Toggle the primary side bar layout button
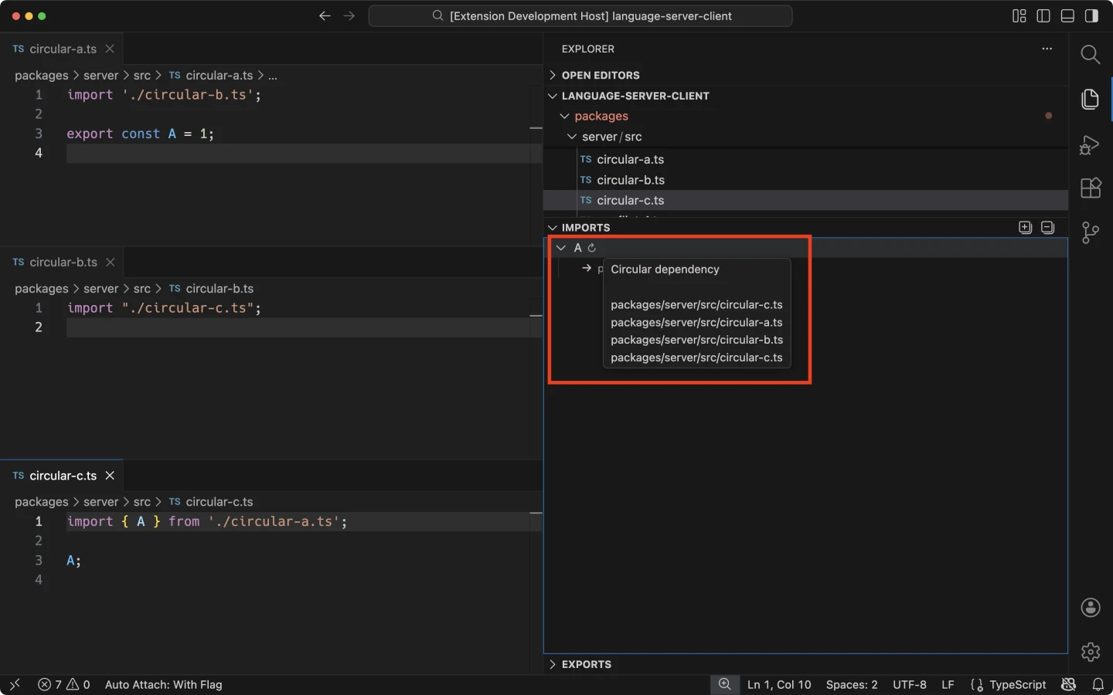The height and width of the screenshot is (695, 1113). [1043, 16]
